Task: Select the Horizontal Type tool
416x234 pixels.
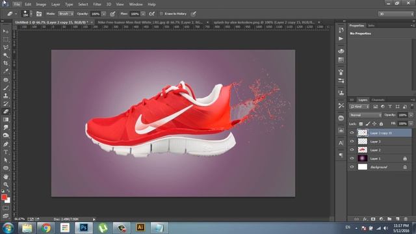Action: tap(6, 152)
